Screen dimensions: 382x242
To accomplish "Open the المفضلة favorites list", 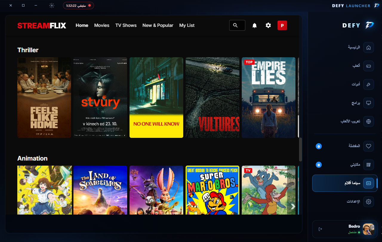I will click(x=345, y=146).
